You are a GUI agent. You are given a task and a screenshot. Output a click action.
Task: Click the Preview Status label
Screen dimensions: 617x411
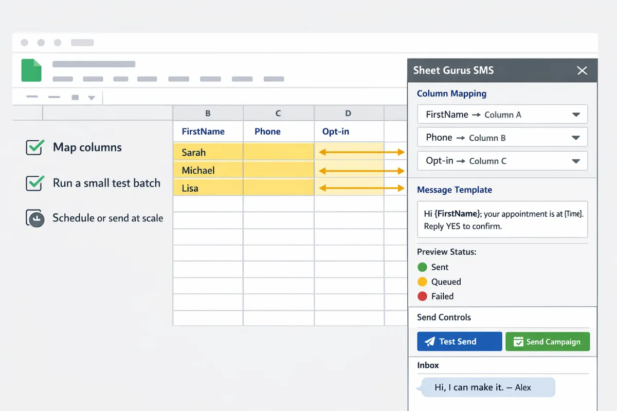click(x=447, y=252)
